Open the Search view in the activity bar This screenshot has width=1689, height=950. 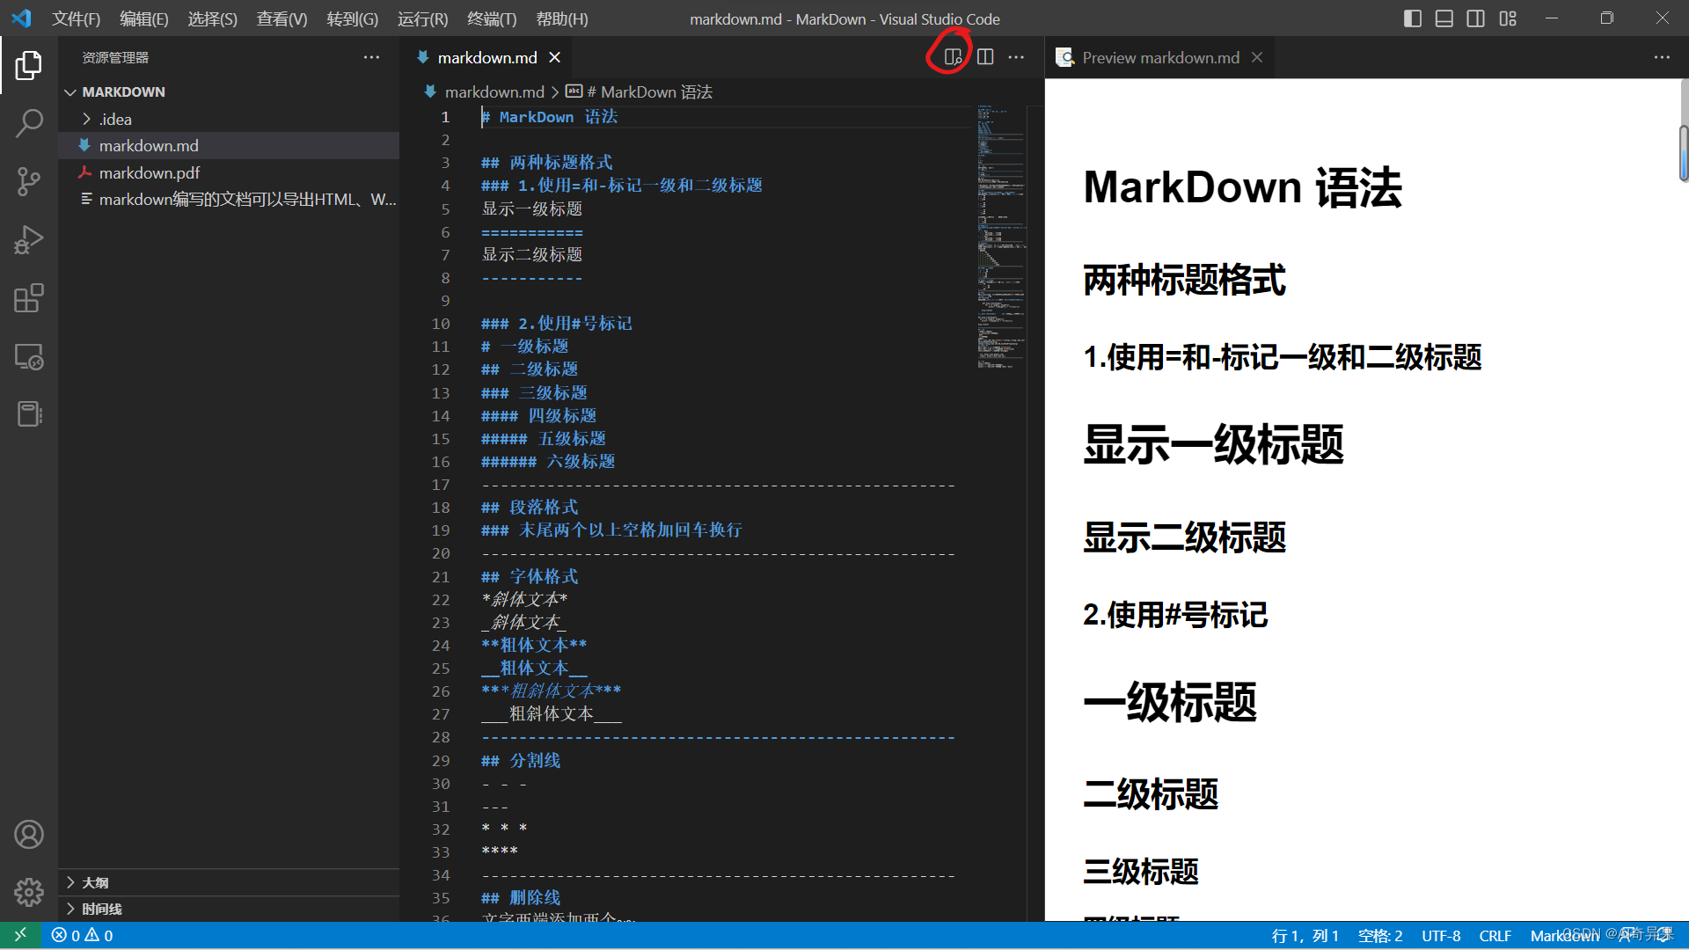[x=29, y=123]
